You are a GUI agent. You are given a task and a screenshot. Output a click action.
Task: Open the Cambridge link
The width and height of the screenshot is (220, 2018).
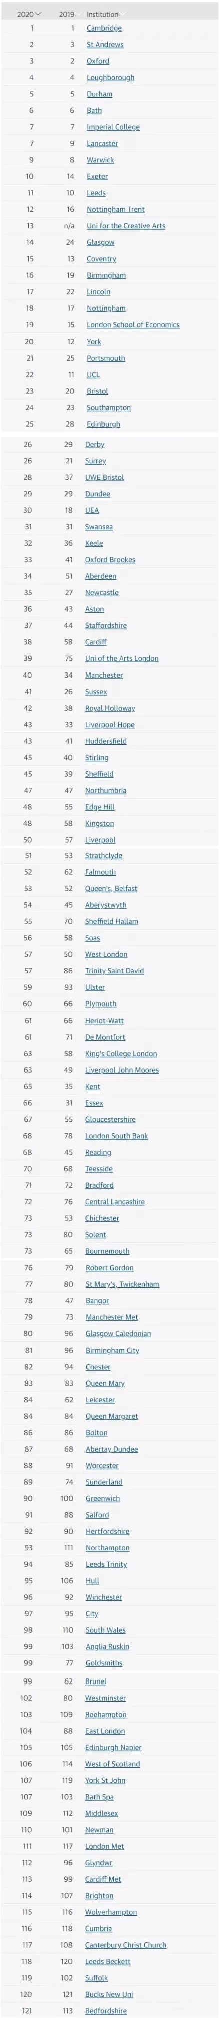104,28
